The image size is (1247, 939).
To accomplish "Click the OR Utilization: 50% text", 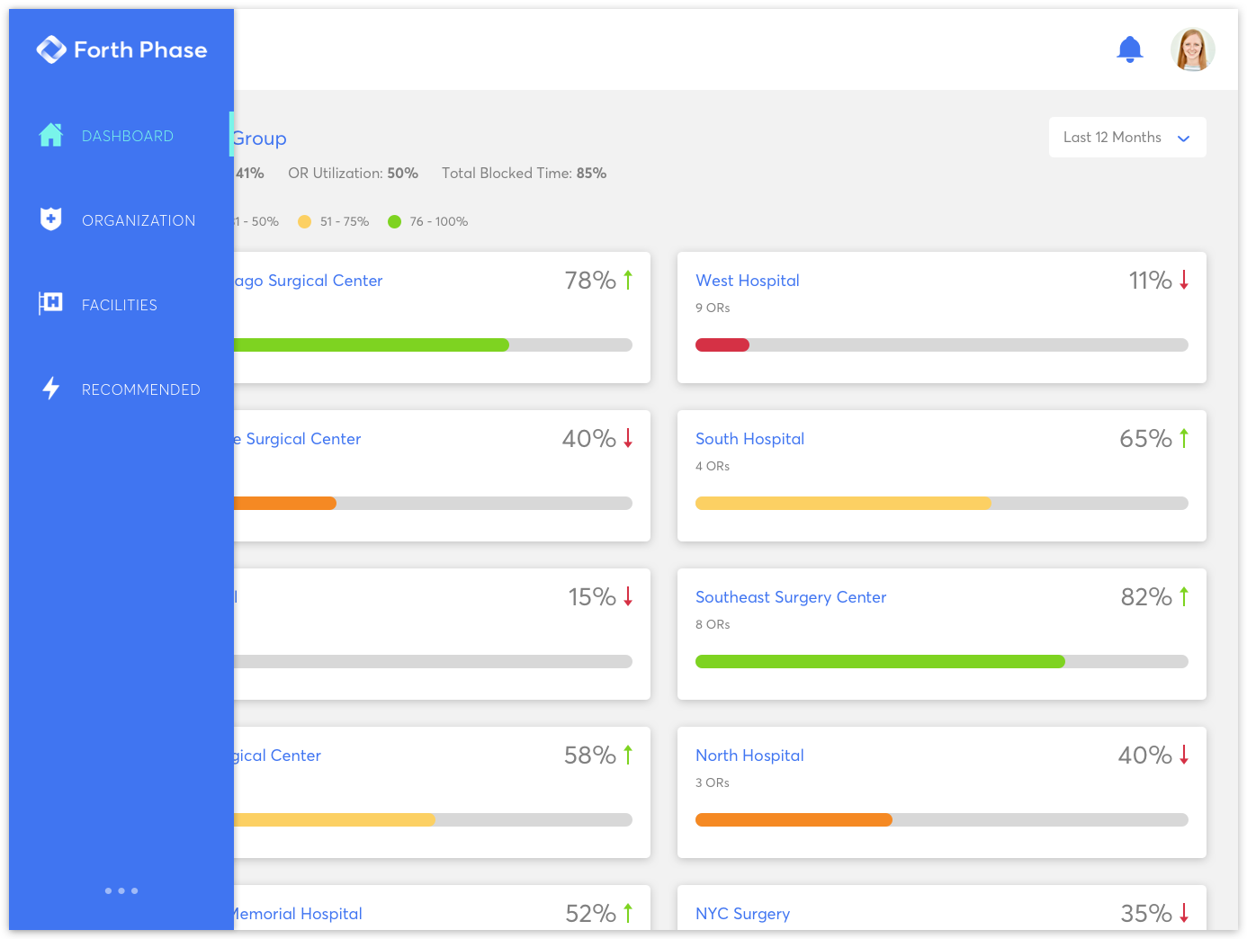I will [353, 173].
